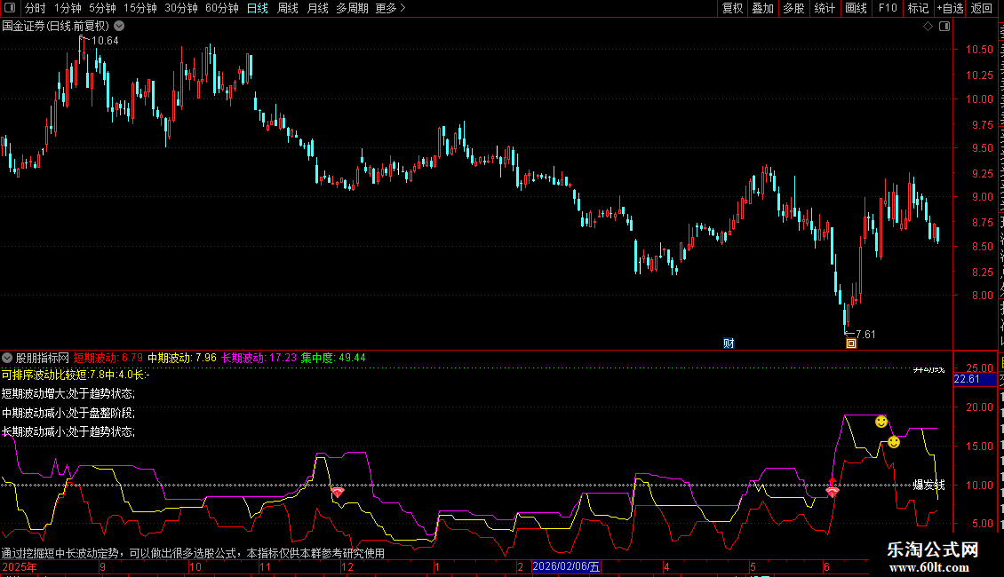Switch to the 周线 weekly chart
The height and width of the screenshot is (577, 1004).
tap(288, 8)
